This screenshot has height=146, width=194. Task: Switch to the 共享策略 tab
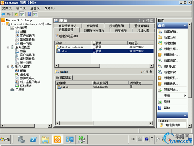(x=121, y=30)
